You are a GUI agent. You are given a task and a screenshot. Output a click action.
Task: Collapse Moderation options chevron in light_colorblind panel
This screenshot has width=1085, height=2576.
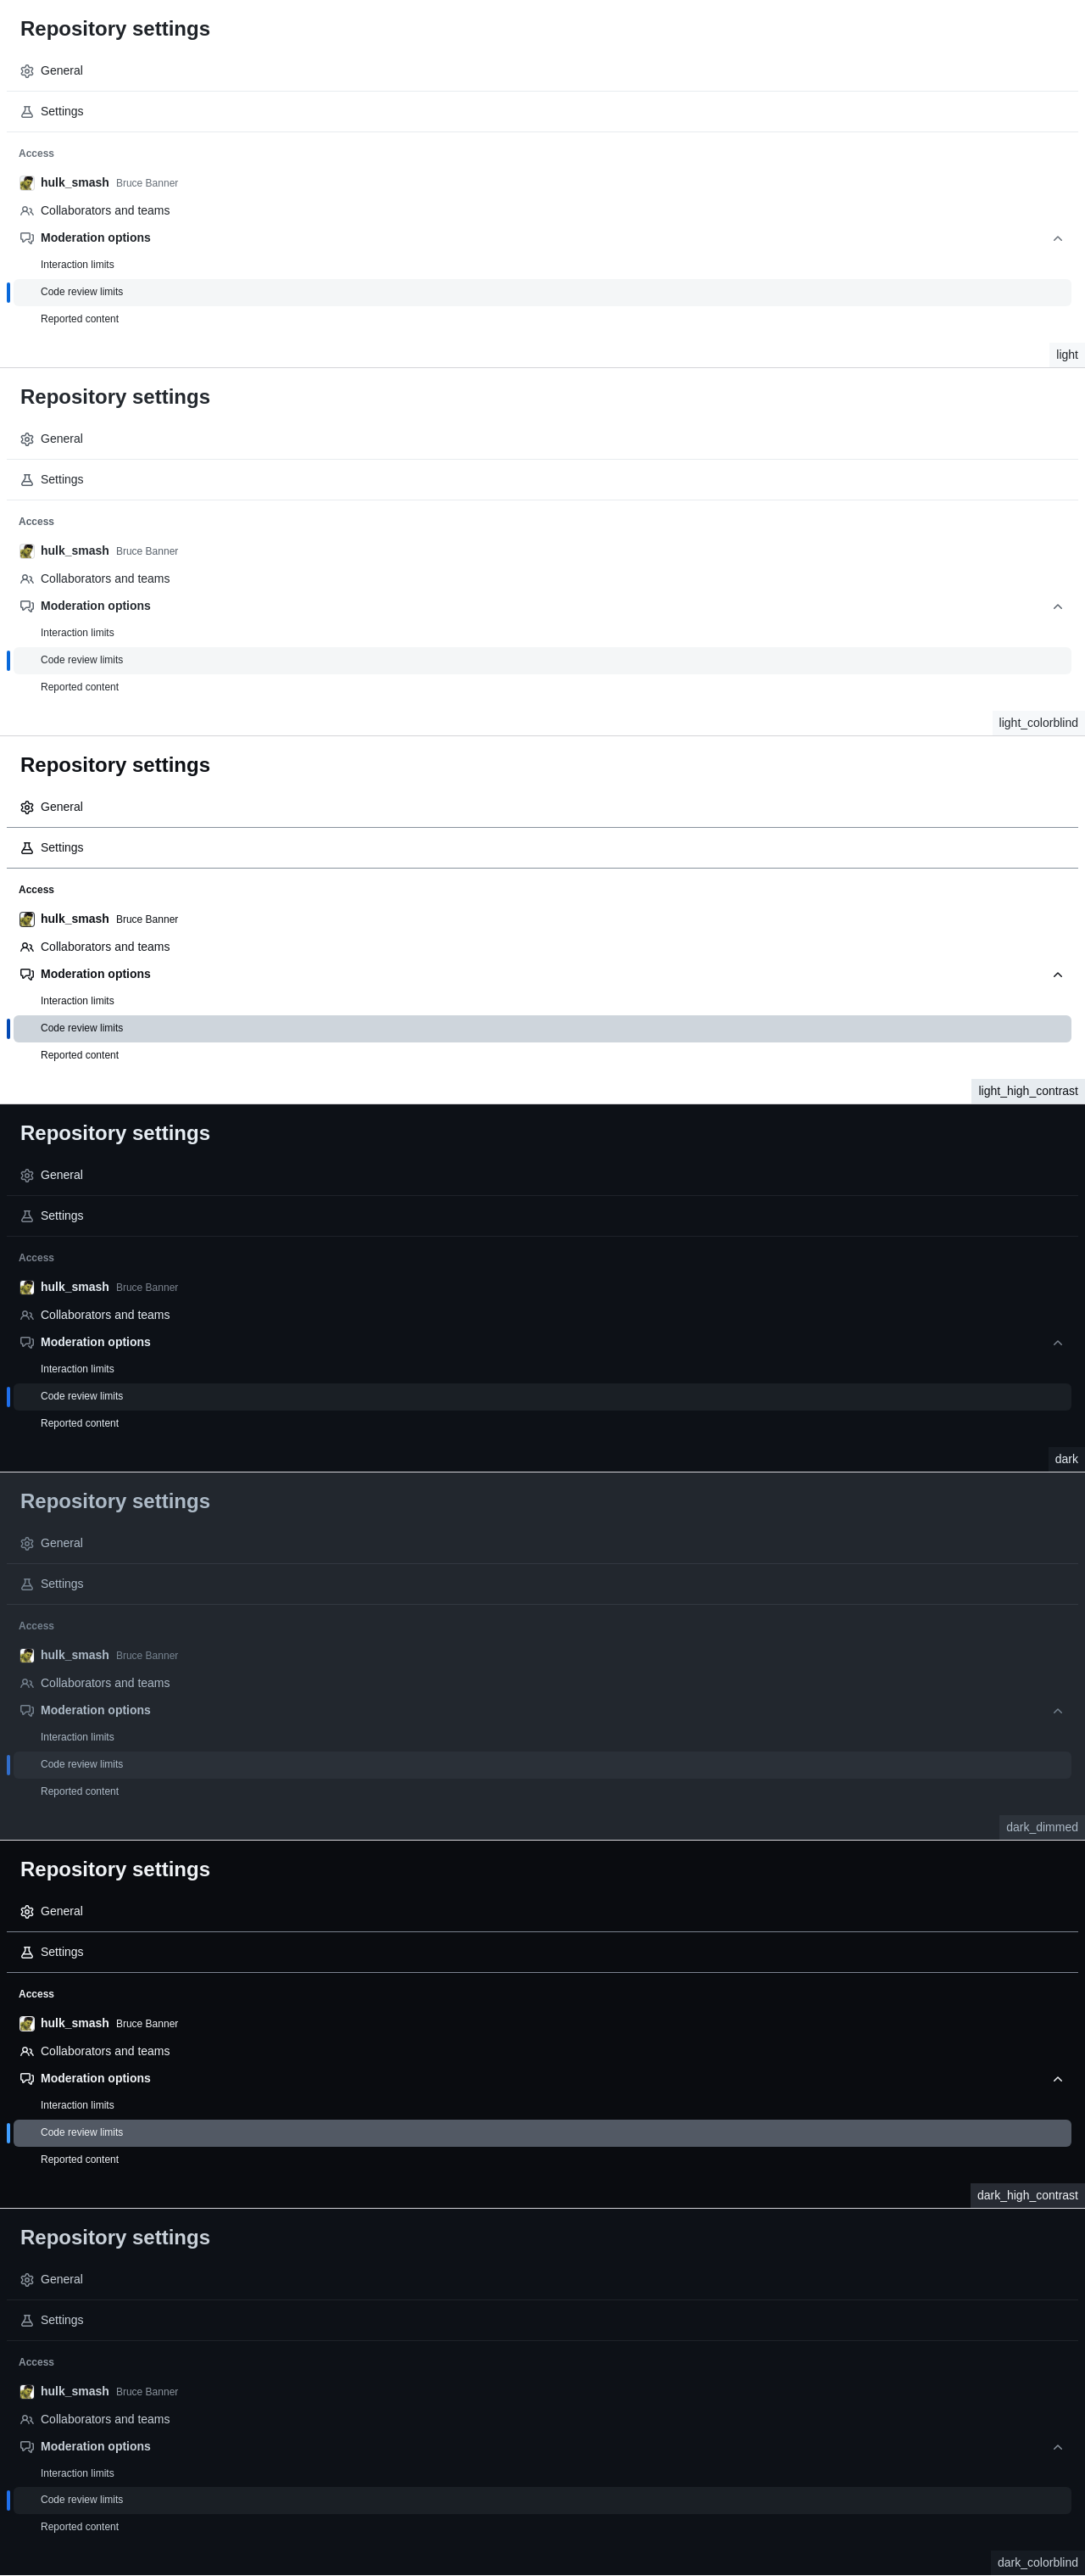tap(1057, 606)
